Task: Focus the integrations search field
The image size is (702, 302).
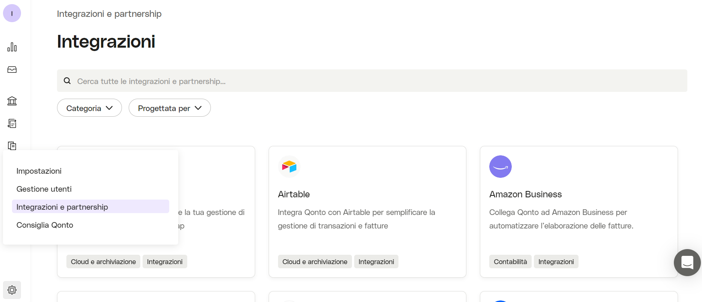Action: [x=372, y=81]
